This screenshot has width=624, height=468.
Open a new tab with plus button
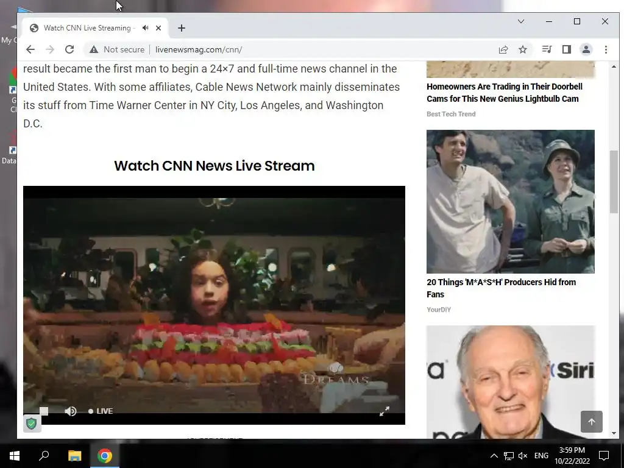182,28
